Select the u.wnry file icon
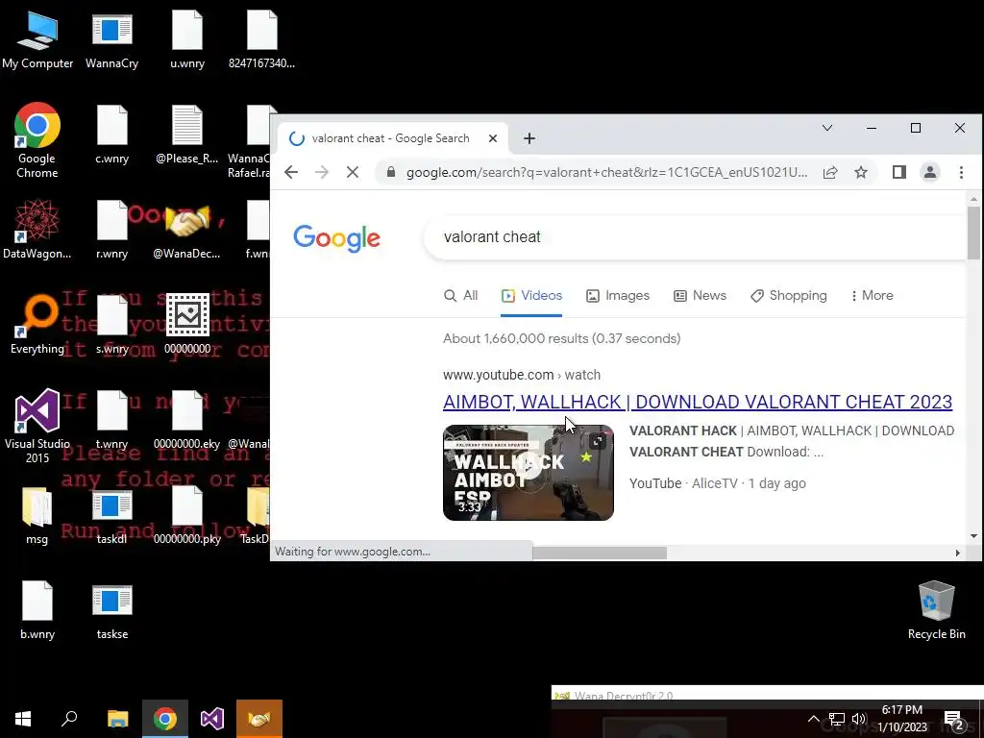984x738 pixels. (x=187, y=39)
